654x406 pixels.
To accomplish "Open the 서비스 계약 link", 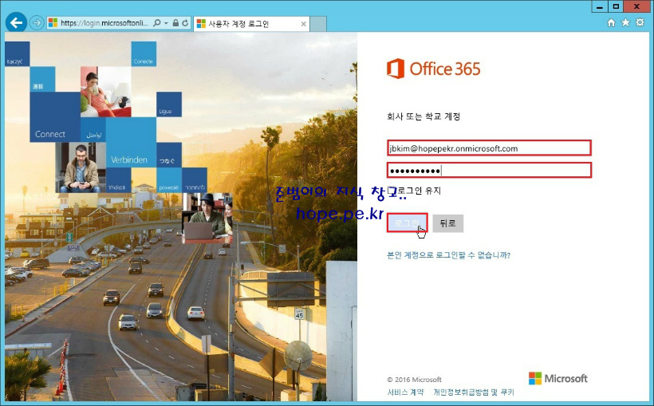I will [x=405, y=392].
